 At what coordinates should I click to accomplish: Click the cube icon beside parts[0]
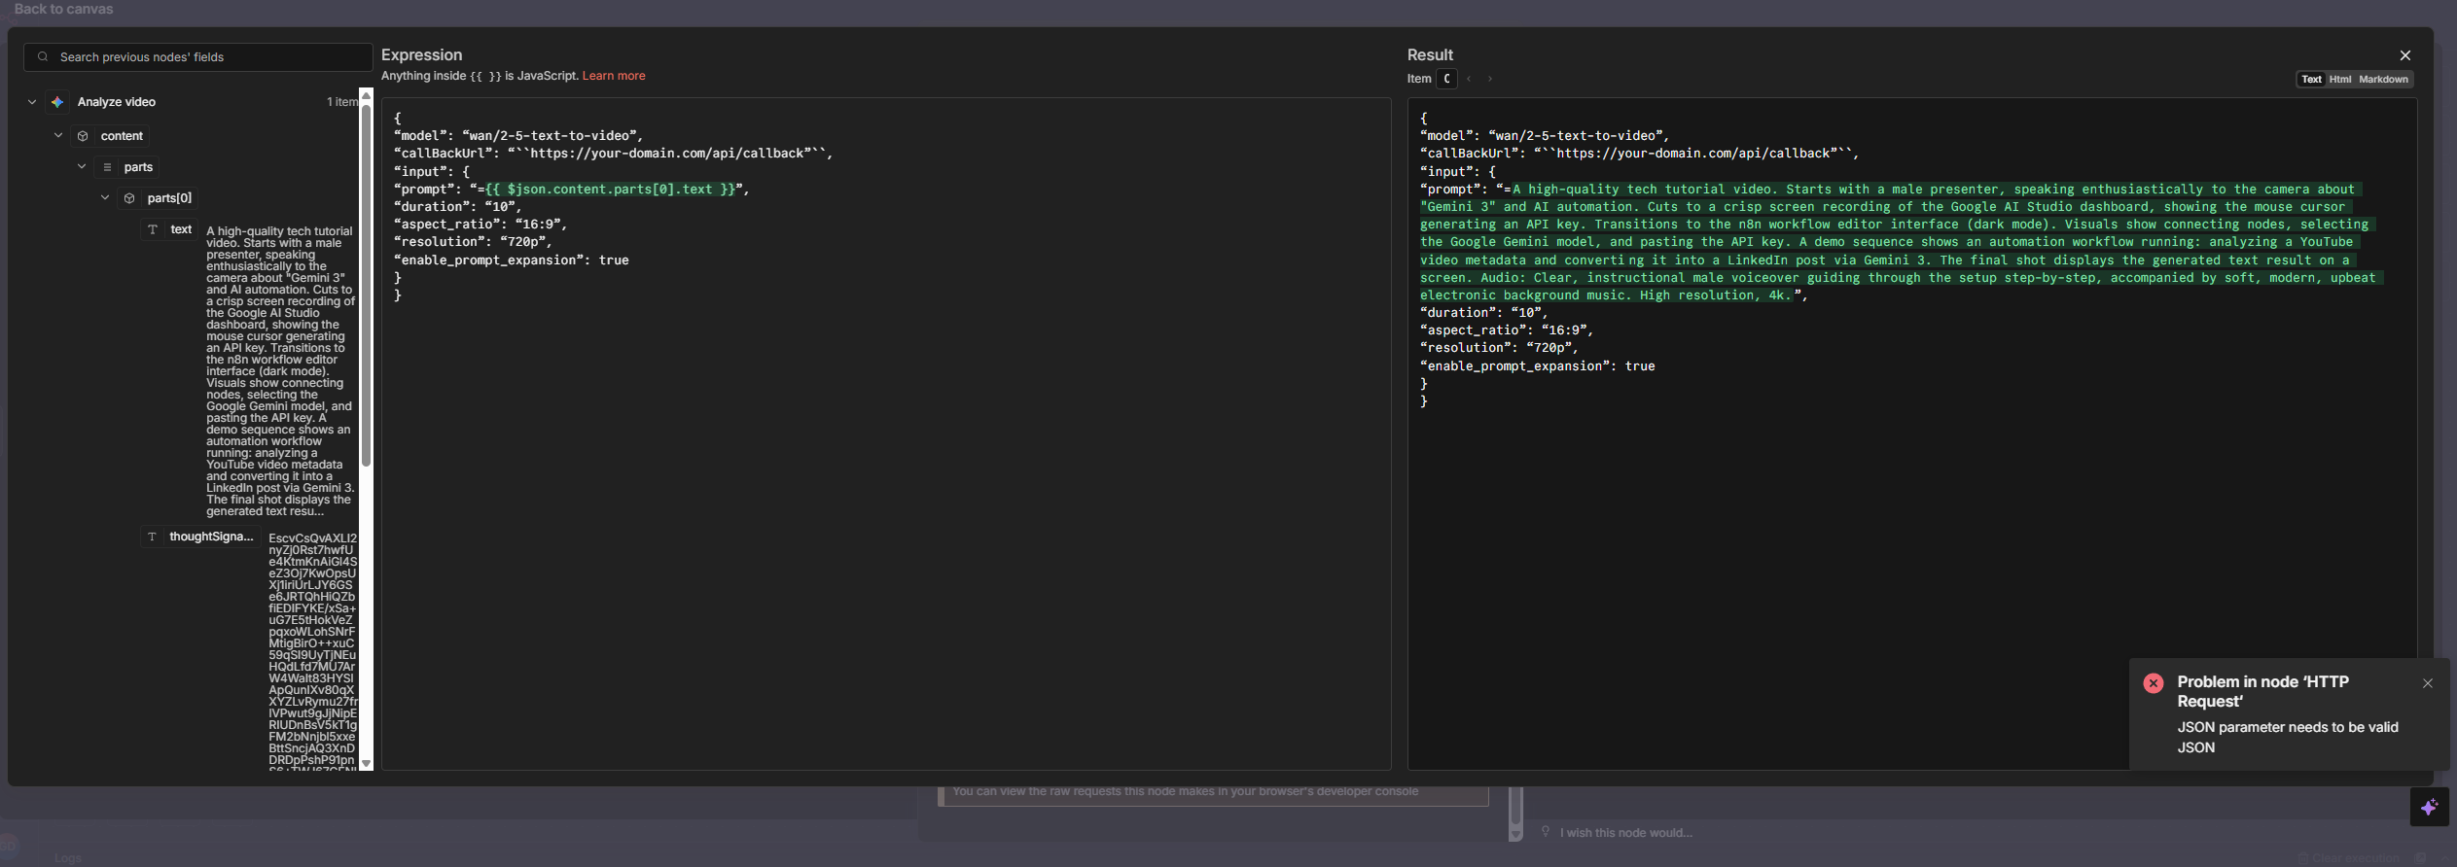(x=129, y=198)
